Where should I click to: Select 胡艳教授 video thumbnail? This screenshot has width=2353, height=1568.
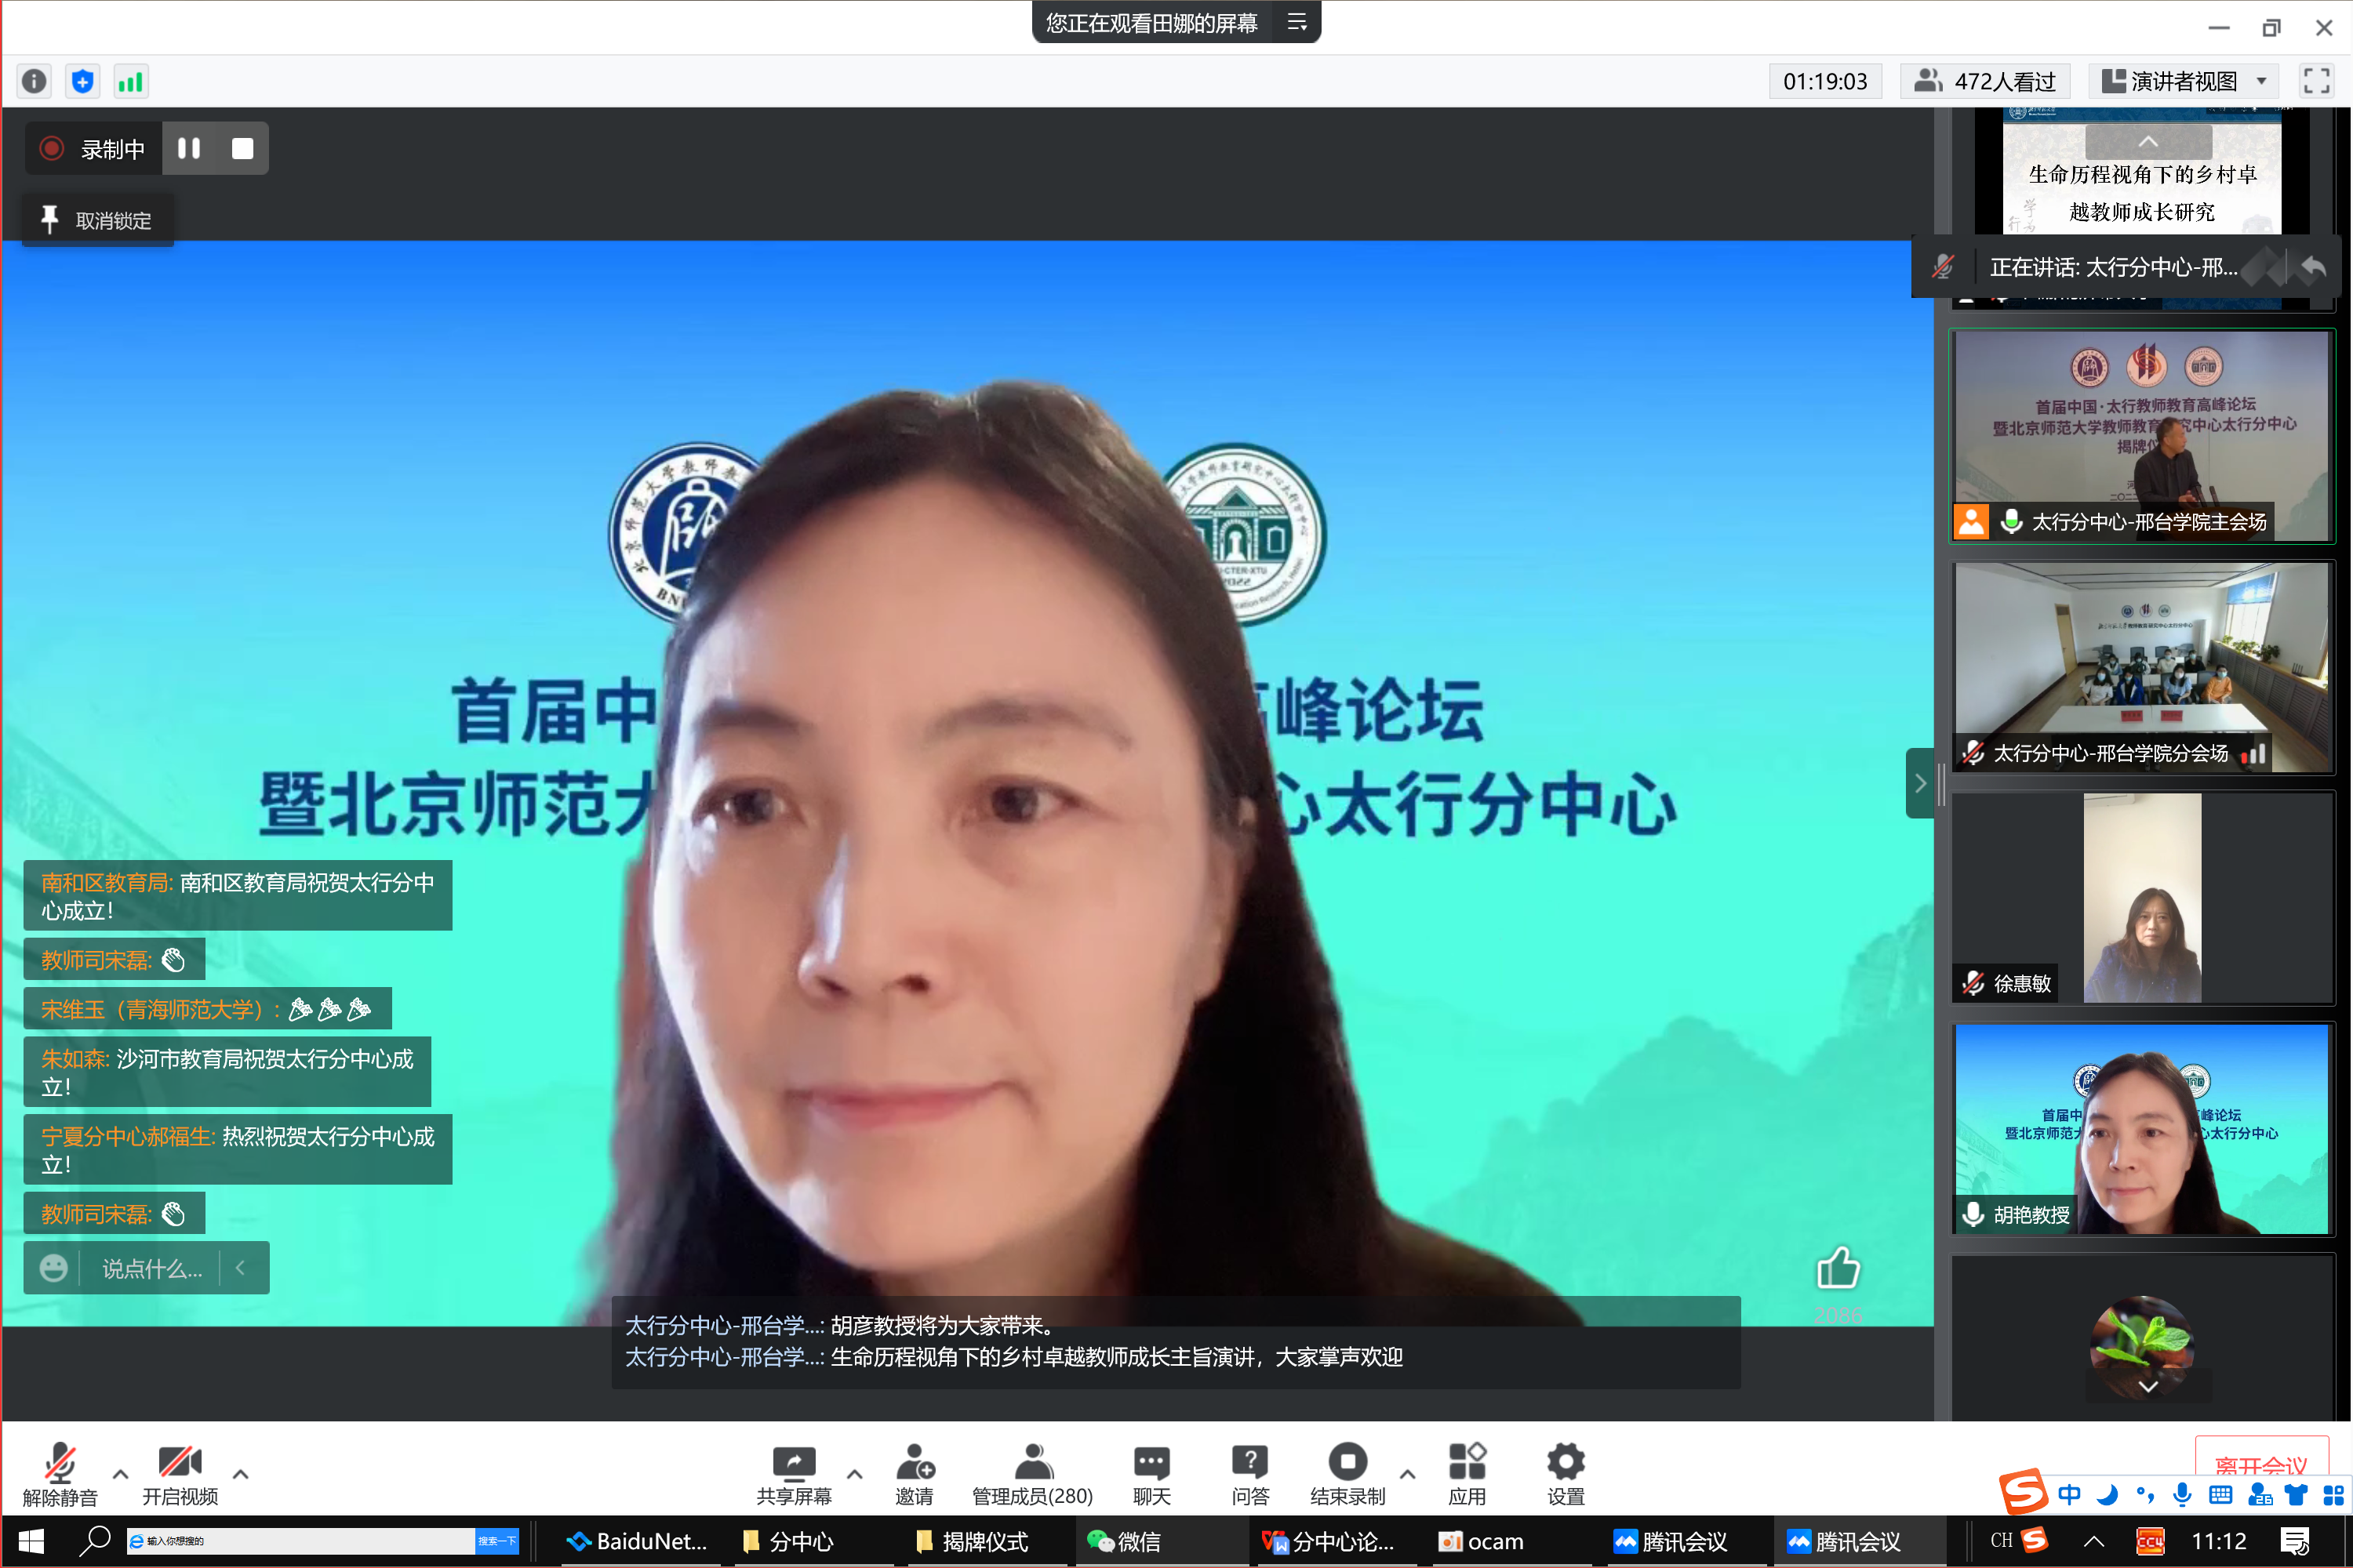[x=2142, y=1129]
